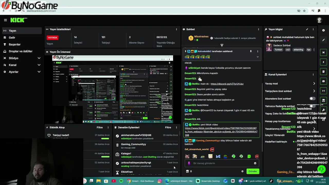329x185 pixels.
Task: Insert the green headphones emote
Action: [233, 156]
